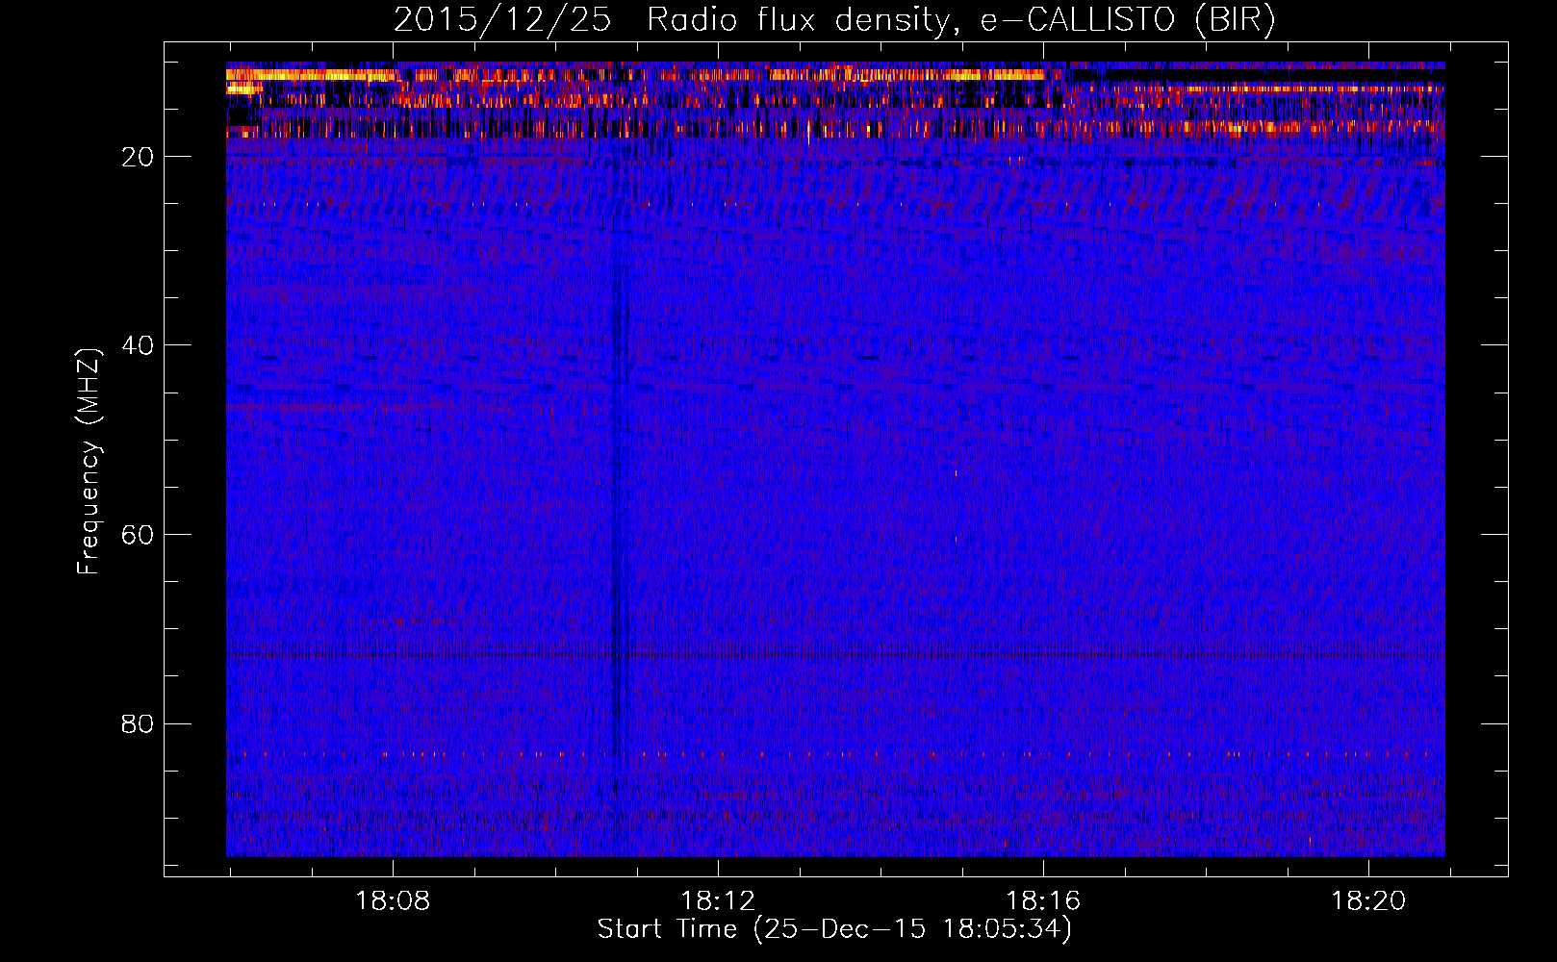Click the 80 MHz frequency tick label
Viewport: 1557px width, 962px height.
[x=139, y=723]
